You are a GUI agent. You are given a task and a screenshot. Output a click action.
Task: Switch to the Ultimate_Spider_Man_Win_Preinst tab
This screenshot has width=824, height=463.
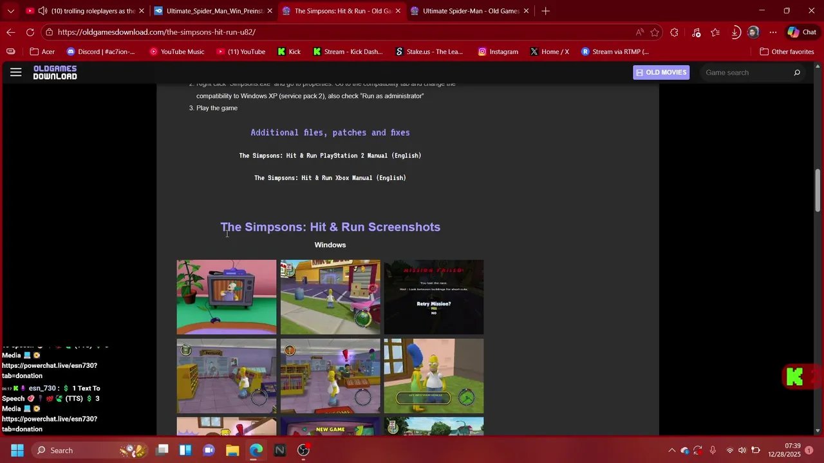212,11
